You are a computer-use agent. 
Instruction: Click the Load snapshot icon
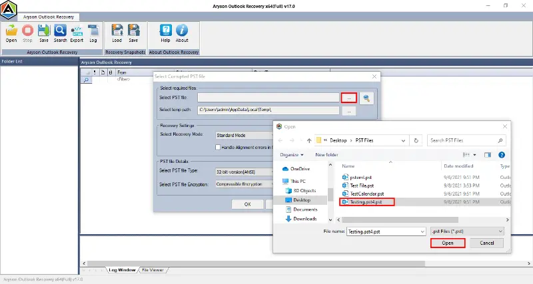tap(117, 33)
